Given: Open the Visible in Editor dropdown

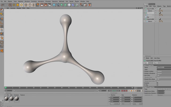Looking at the screenshot, I should coord(164,71).
